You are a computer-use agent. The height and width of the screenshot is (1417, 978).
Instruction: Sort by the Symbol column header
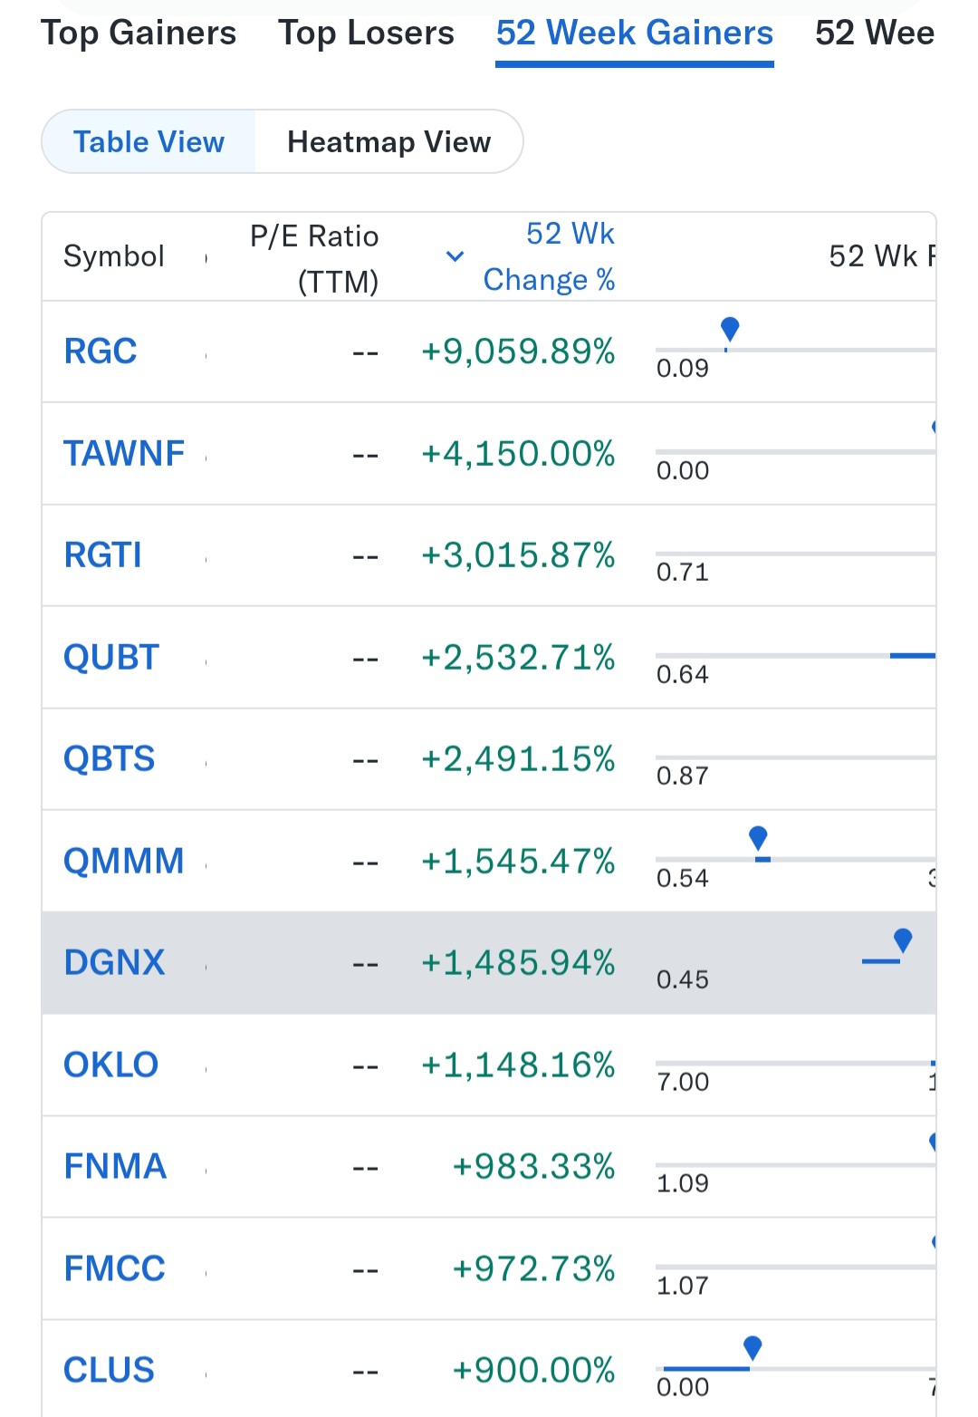[114, 256]
